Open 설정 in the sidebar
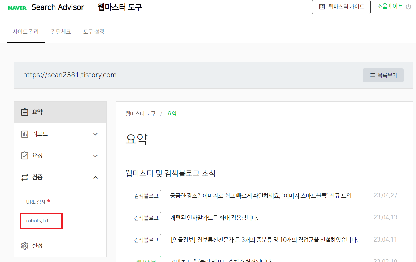416x262 pixels. click(60, 246)
